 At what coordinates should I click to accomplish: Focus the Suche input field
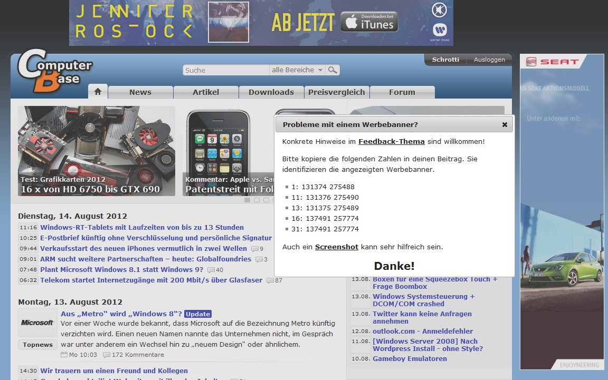(x=226, y=70)
